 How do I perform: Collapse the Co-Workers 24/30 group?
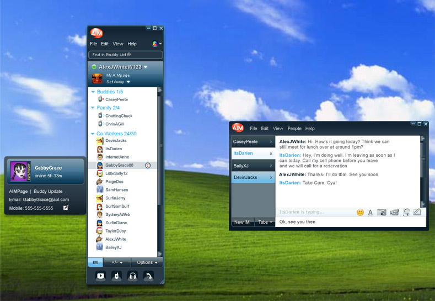[93, 134]
